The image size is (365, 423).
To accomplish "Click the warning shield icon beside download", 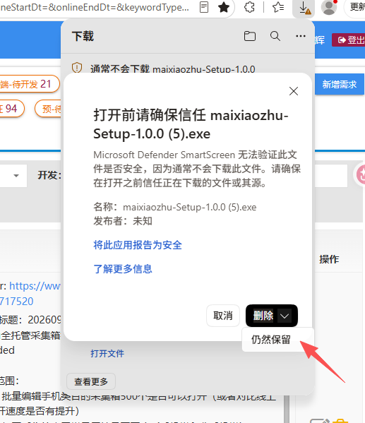I will pyautogui.click(x=77, y=68).
